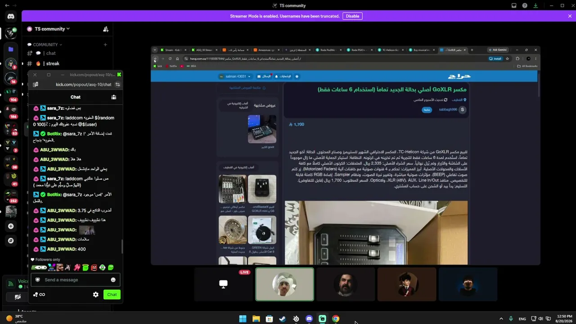Send message with green Chat button
Screen dimensions: 576x324
pos(112,294)
